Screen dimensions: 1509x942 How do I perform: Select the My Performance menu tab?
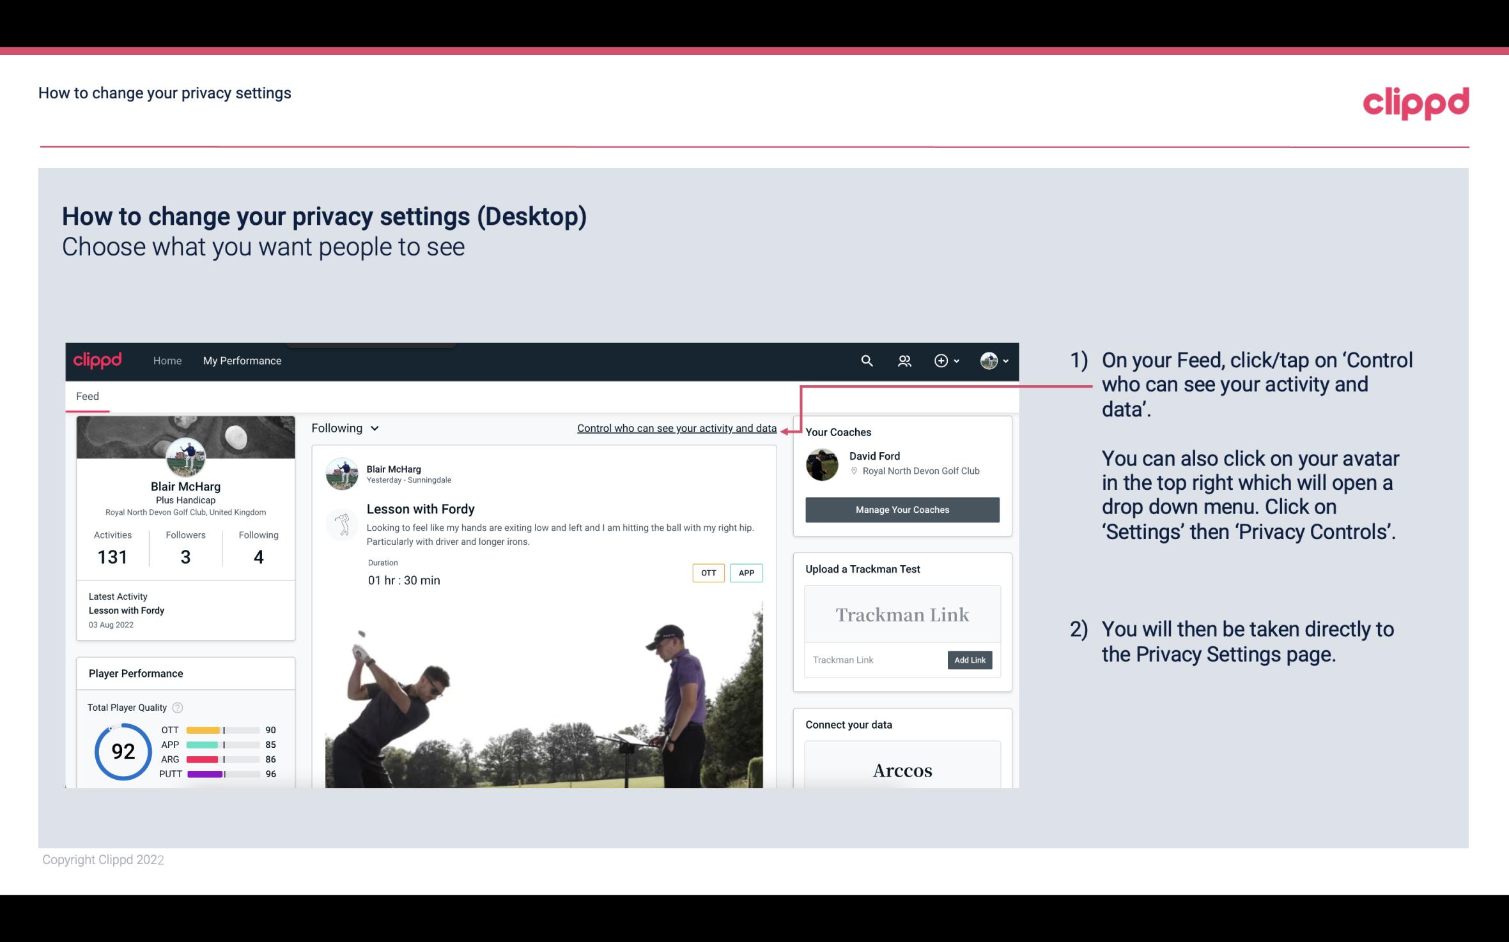click(241, 359)
